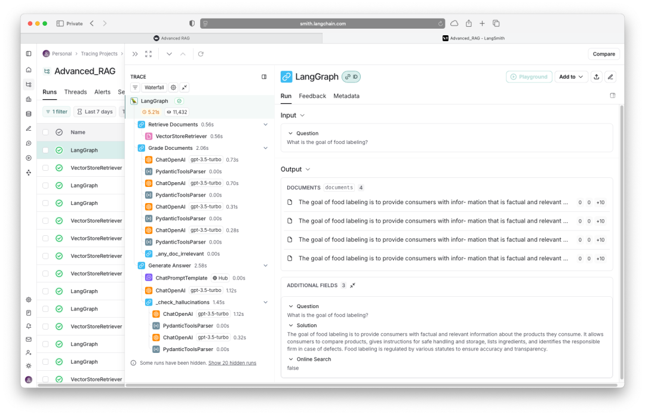The width and height of the screenshot is (645, 415).
Task: Check the first VectorStoreRetriever run checkbox
Action: (45, 168)
